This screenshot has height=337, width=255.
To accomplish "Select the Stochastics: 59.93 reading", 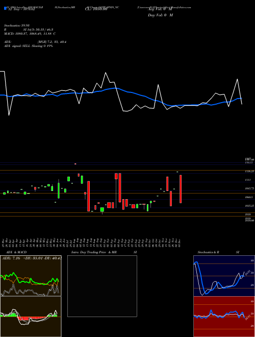I will click(16, 26).
